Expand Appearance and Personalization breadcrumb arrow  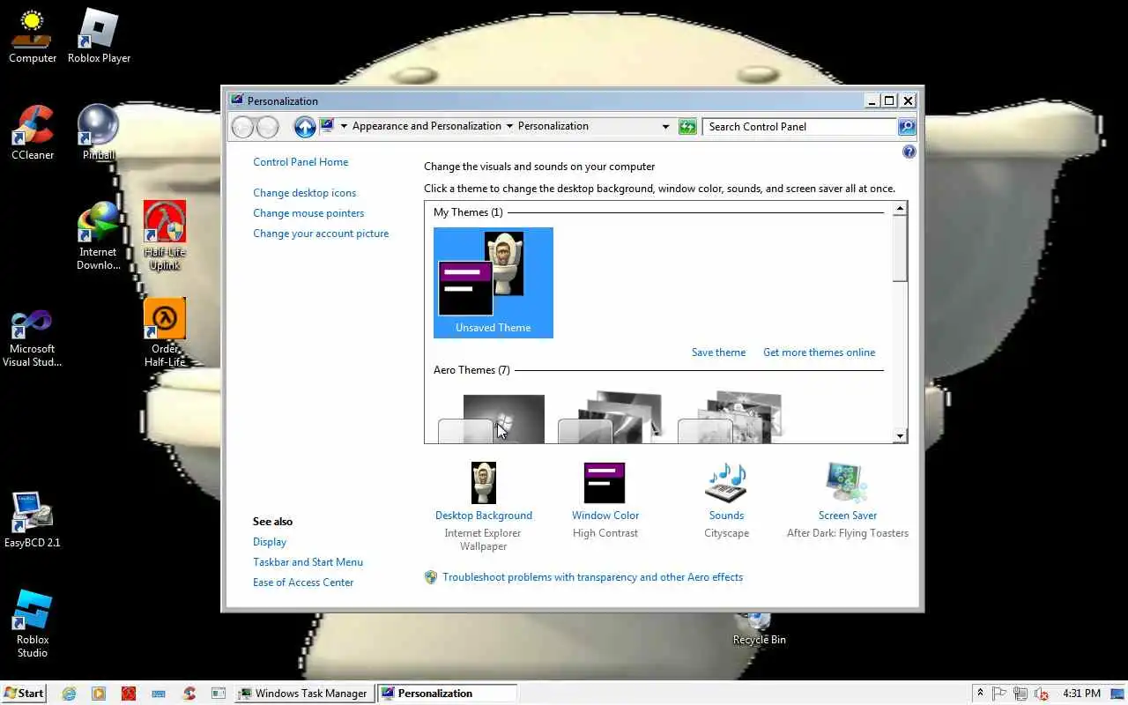pyautogui.click(x=509, y=126)
